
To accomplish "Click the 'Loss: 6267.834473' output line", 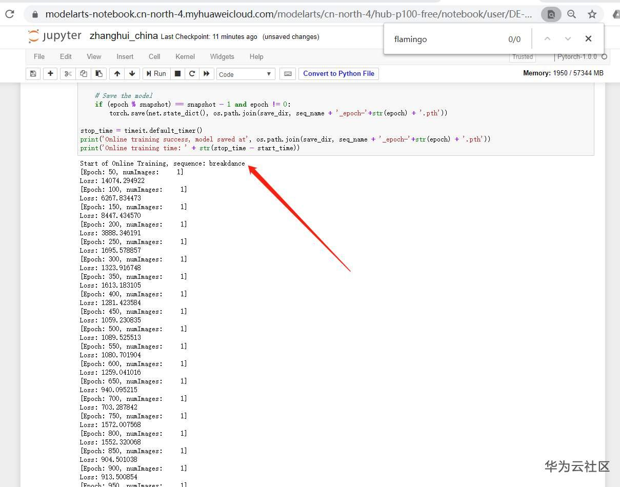I will click(110, 198).
